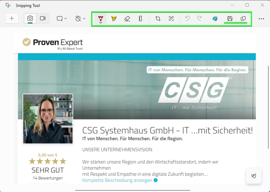This screenshot has width=270, height=192.
Task: Click '5,00 von 5' score text
Action: [47, 155]
